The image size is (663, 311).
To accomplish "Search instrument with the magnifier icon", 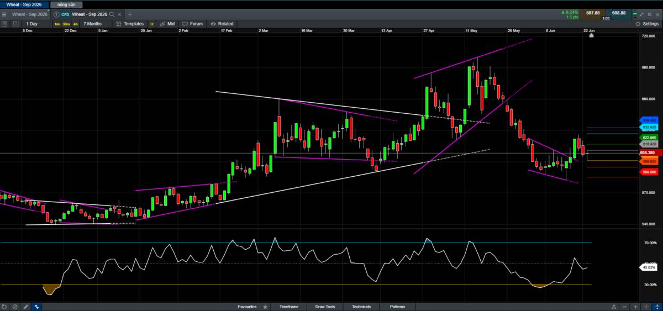I will point(112,14).
